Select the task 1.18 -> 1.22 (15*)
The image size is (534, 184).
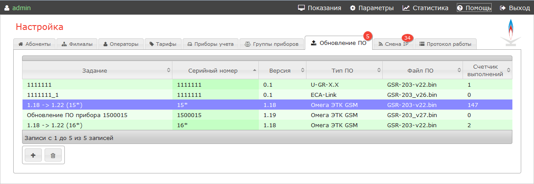267,105
